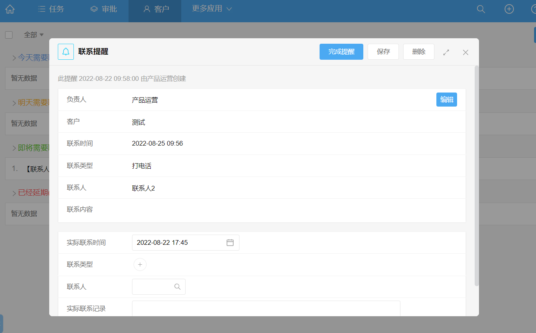Click into the 实际联系记录 text area

tap(266, 308)
